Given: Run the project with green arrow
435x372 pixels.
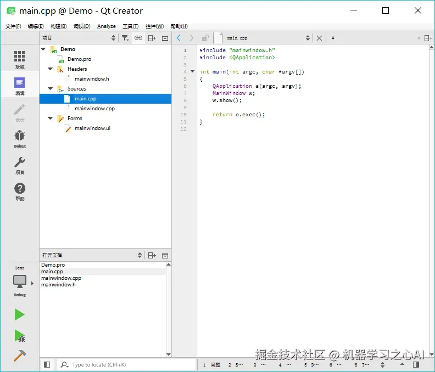Looking at the screenshot, I should pos(20,314).
